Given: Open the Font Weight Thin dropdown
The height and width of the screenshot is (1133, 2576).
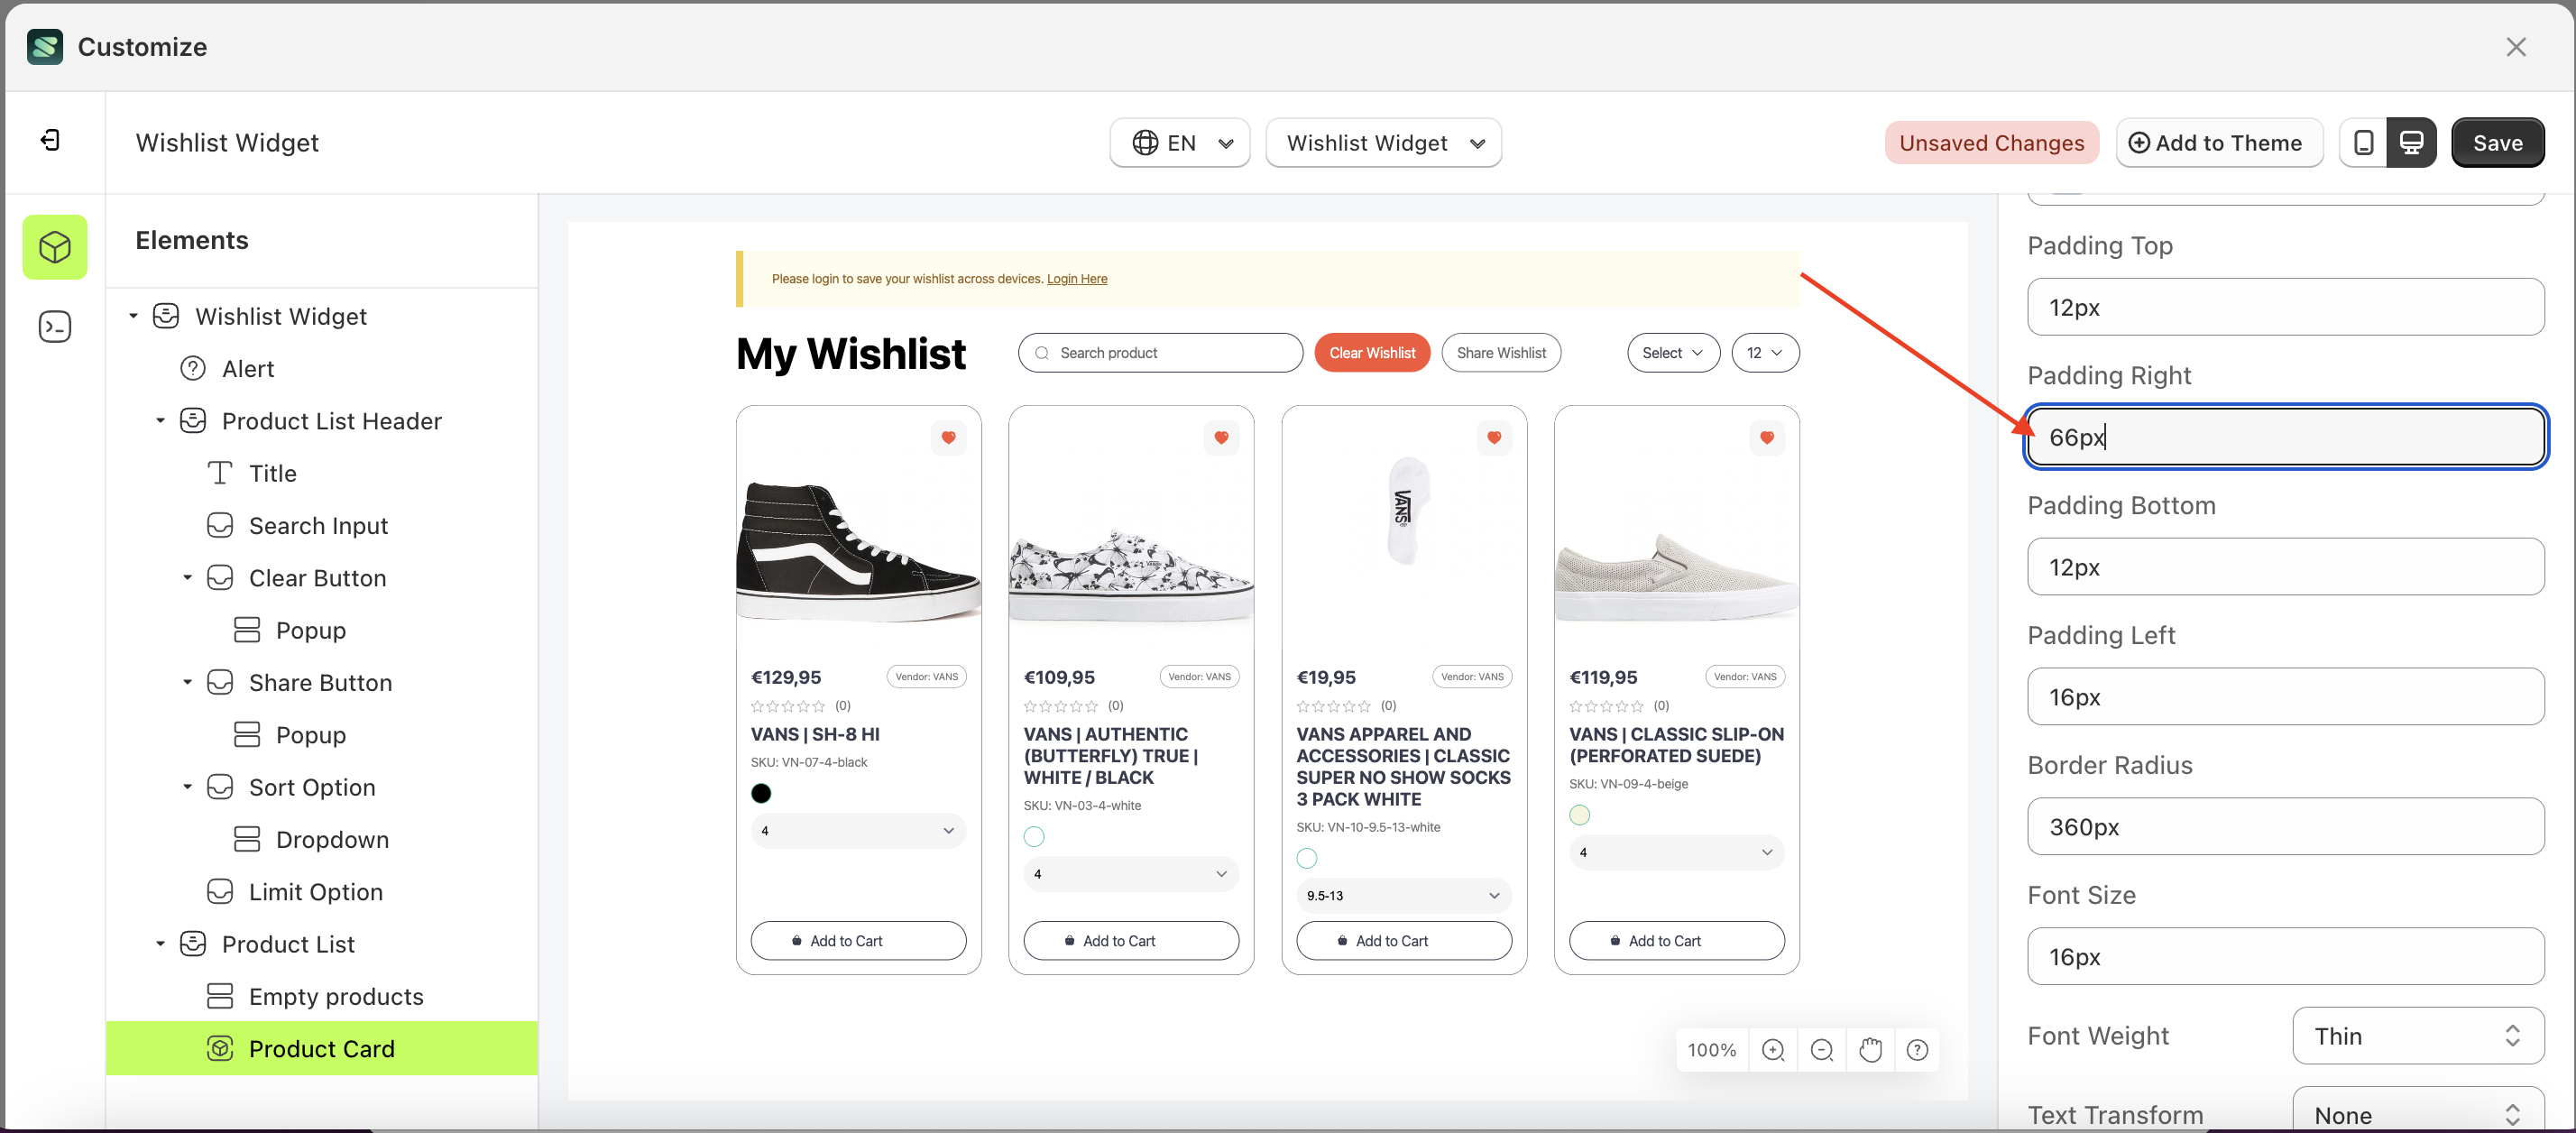Looking at the screenshot, I should (x=2417, y=1036).
